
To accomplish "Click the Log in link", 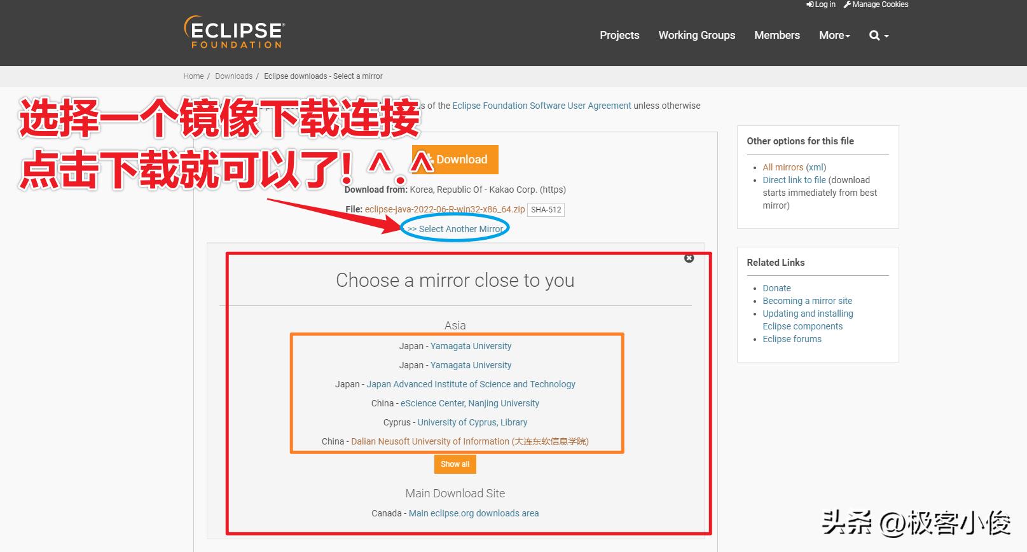I will [x=821, y=4].
